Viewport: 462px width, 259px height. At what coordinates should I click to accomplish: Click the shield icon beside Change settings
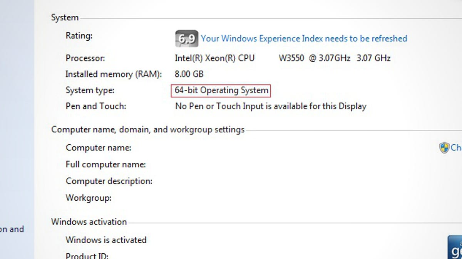pyautogui.click(x=444, y=147)
